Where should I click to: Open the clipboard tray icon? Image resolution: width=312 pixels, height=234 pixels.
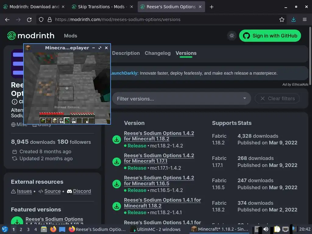click(277, 229)
